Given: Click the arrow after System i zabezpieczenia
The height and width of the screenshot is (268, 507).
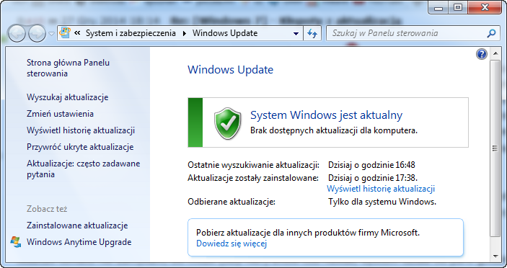Looking at the screenshot, I should pos(185,33).
